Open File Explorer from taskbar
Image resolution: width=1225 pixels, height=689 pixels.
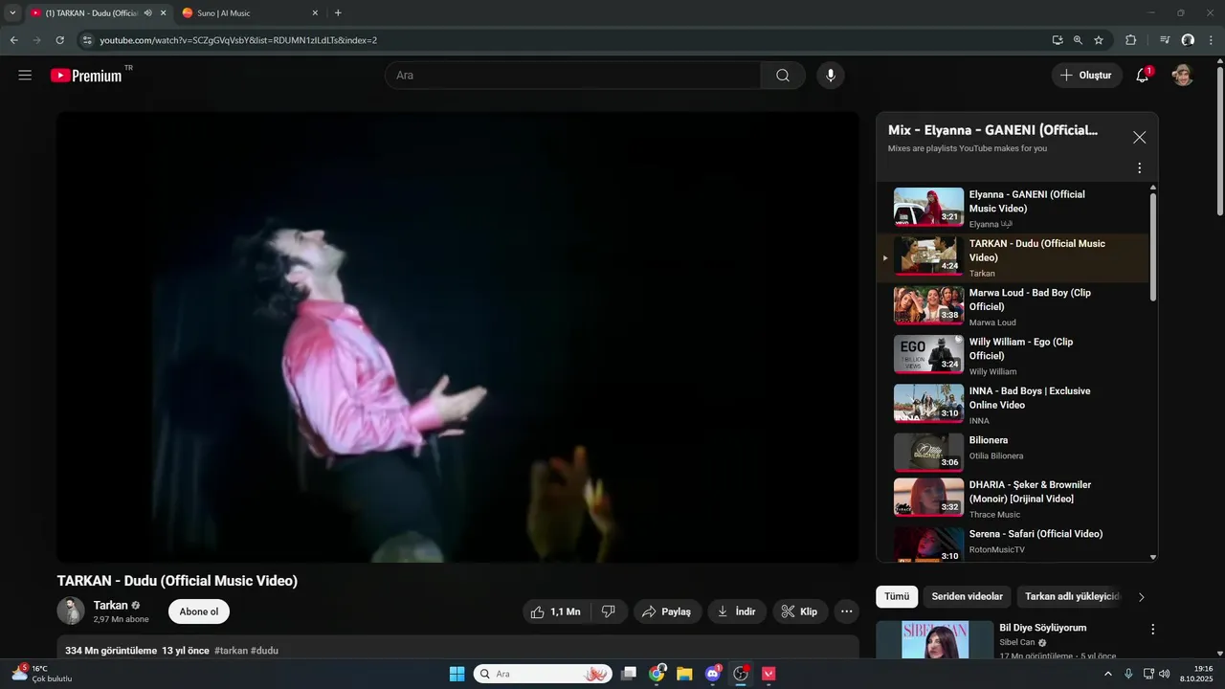coord(684,674)
